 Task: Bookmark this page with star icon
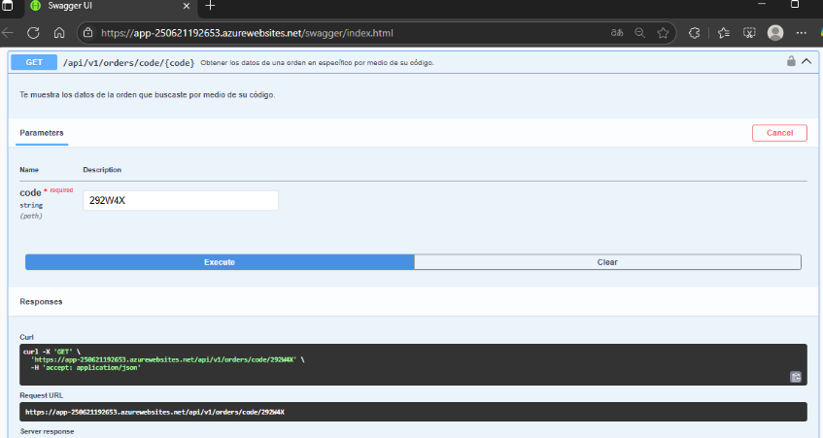point(663,32)
